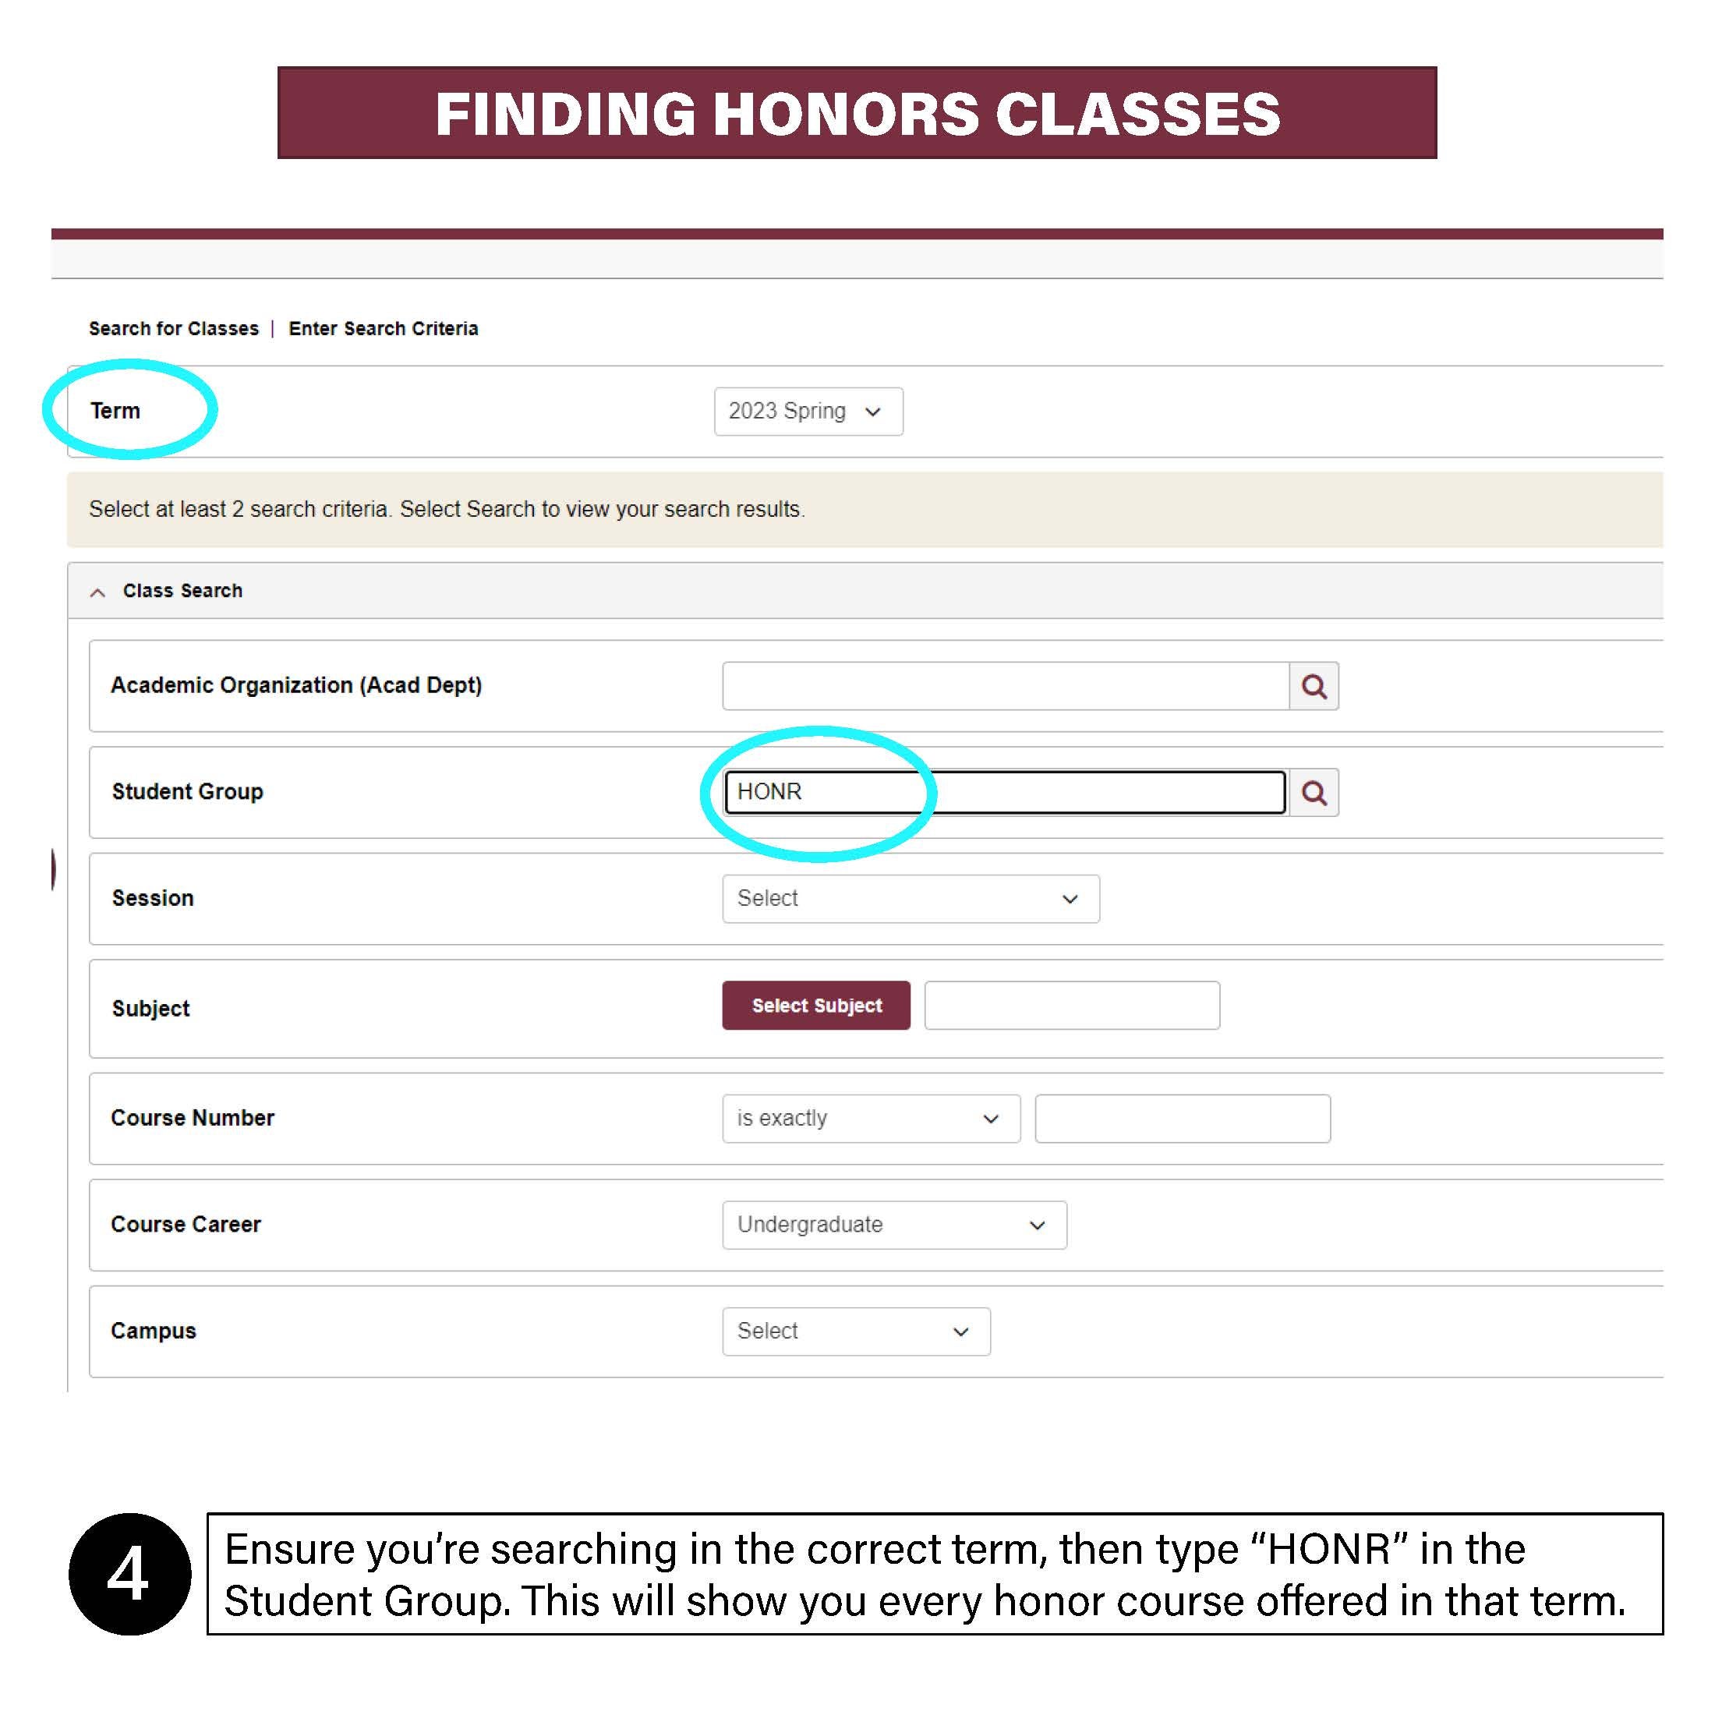Screen dimensions: 1715x1715
Task: Click the Enter Search Criteria breadcrumb text
Action: pos(384,328)
